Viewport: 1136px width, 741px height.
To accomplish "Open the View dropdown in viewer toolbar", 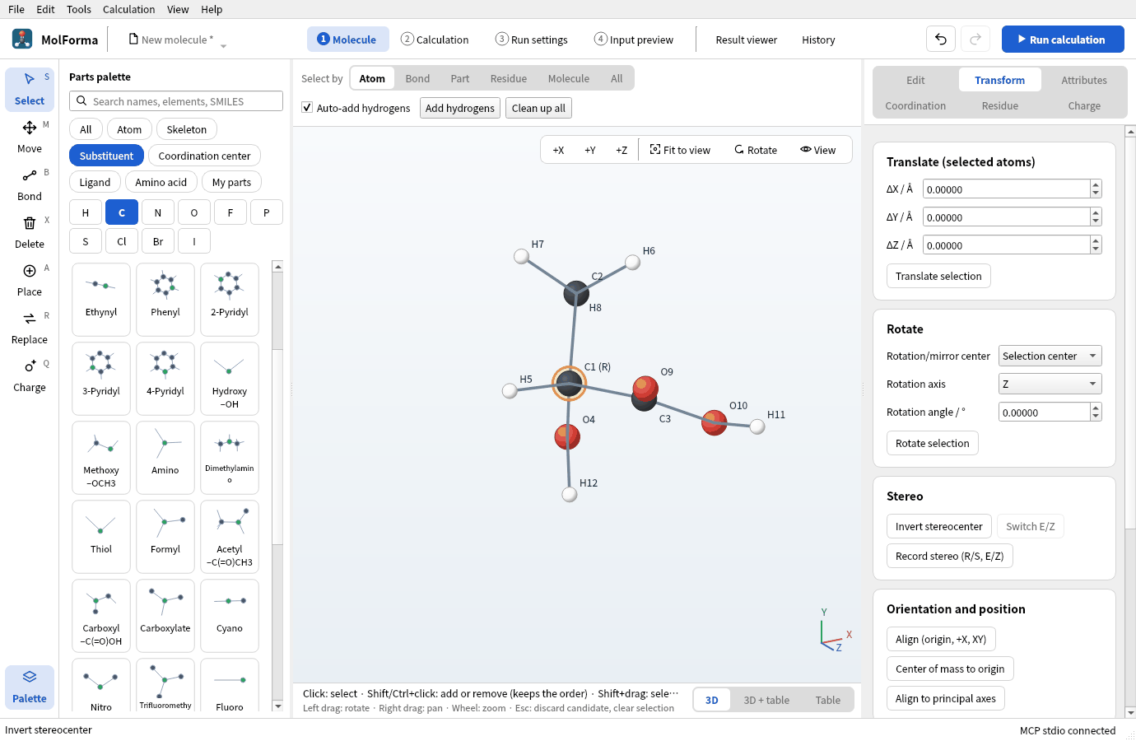I will point(817,150).
